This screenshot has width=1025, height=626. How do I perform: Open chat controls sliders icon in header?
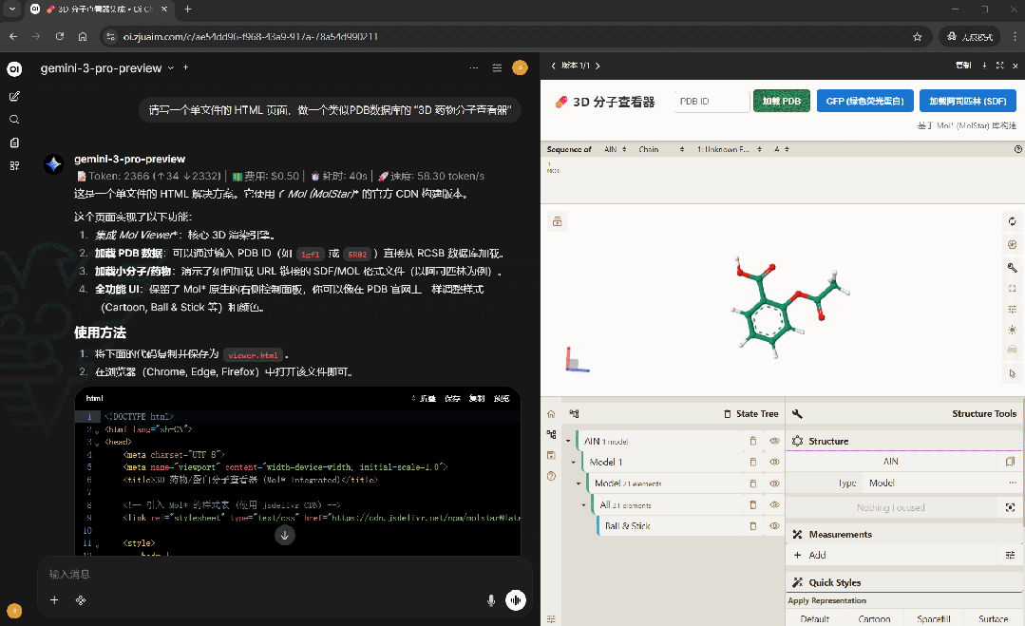497,68
